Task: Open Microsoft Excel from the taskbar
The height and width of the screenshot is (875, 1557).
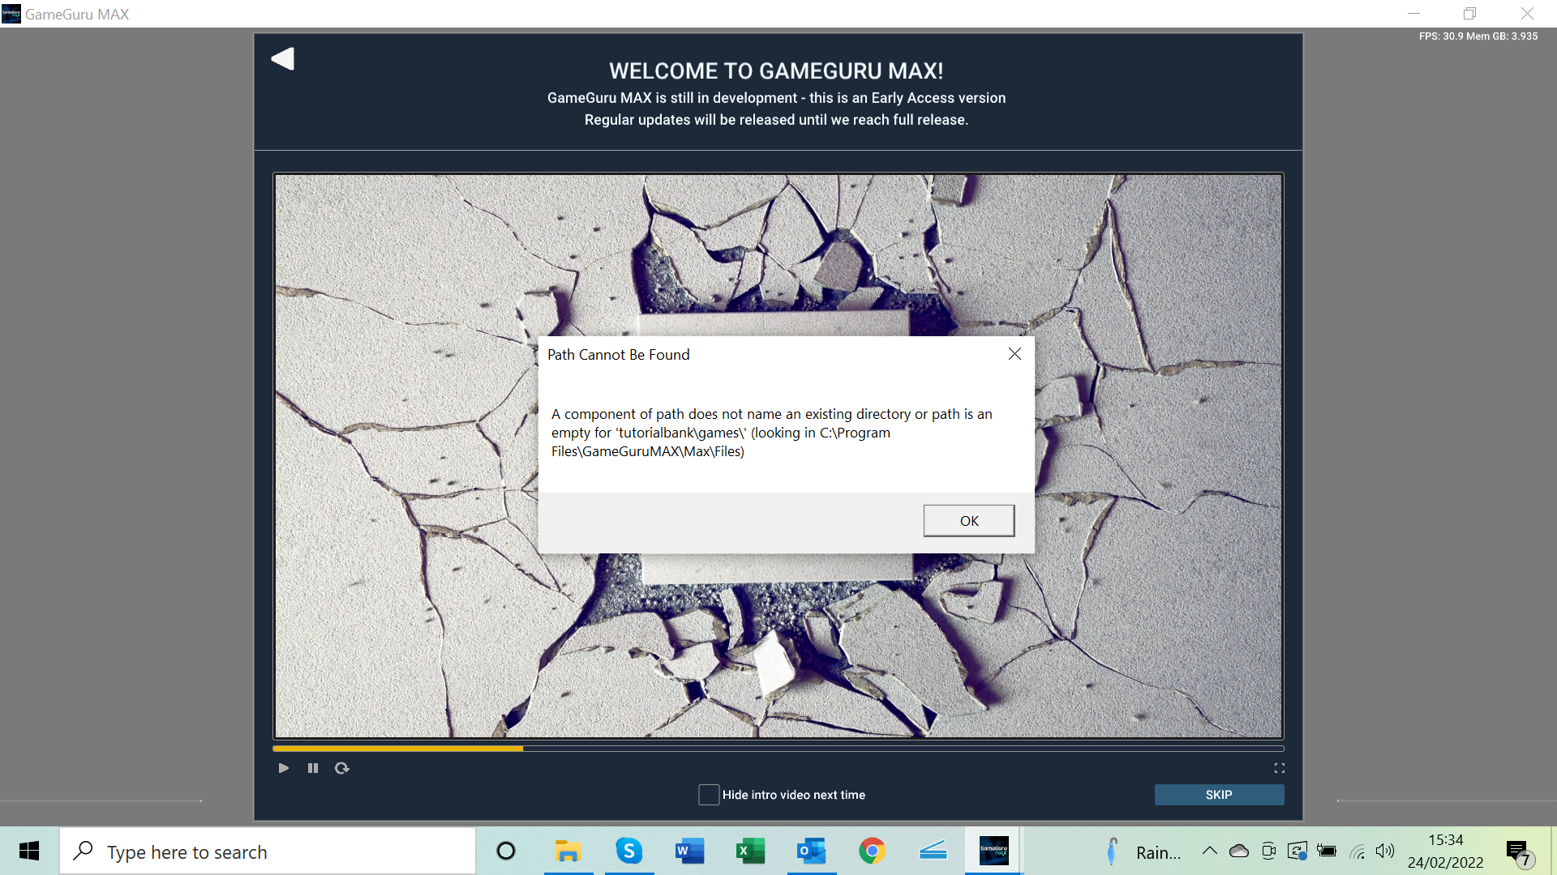Action: pos(750,851)
